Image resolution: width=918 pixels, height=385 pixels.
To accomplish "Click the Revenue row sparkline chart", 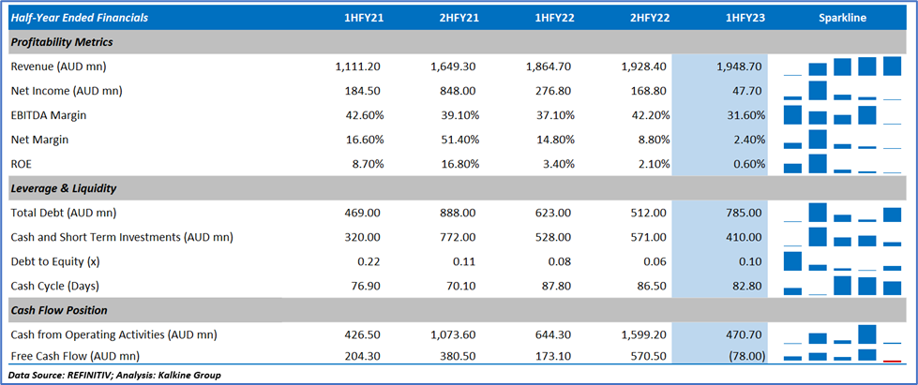I will point(841,67).
